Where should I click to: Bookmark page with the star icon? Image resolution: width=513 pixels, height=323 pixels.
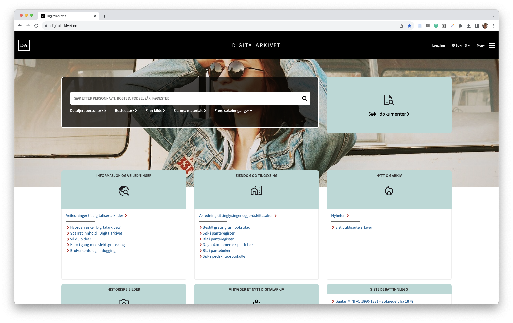pos(409,26)
